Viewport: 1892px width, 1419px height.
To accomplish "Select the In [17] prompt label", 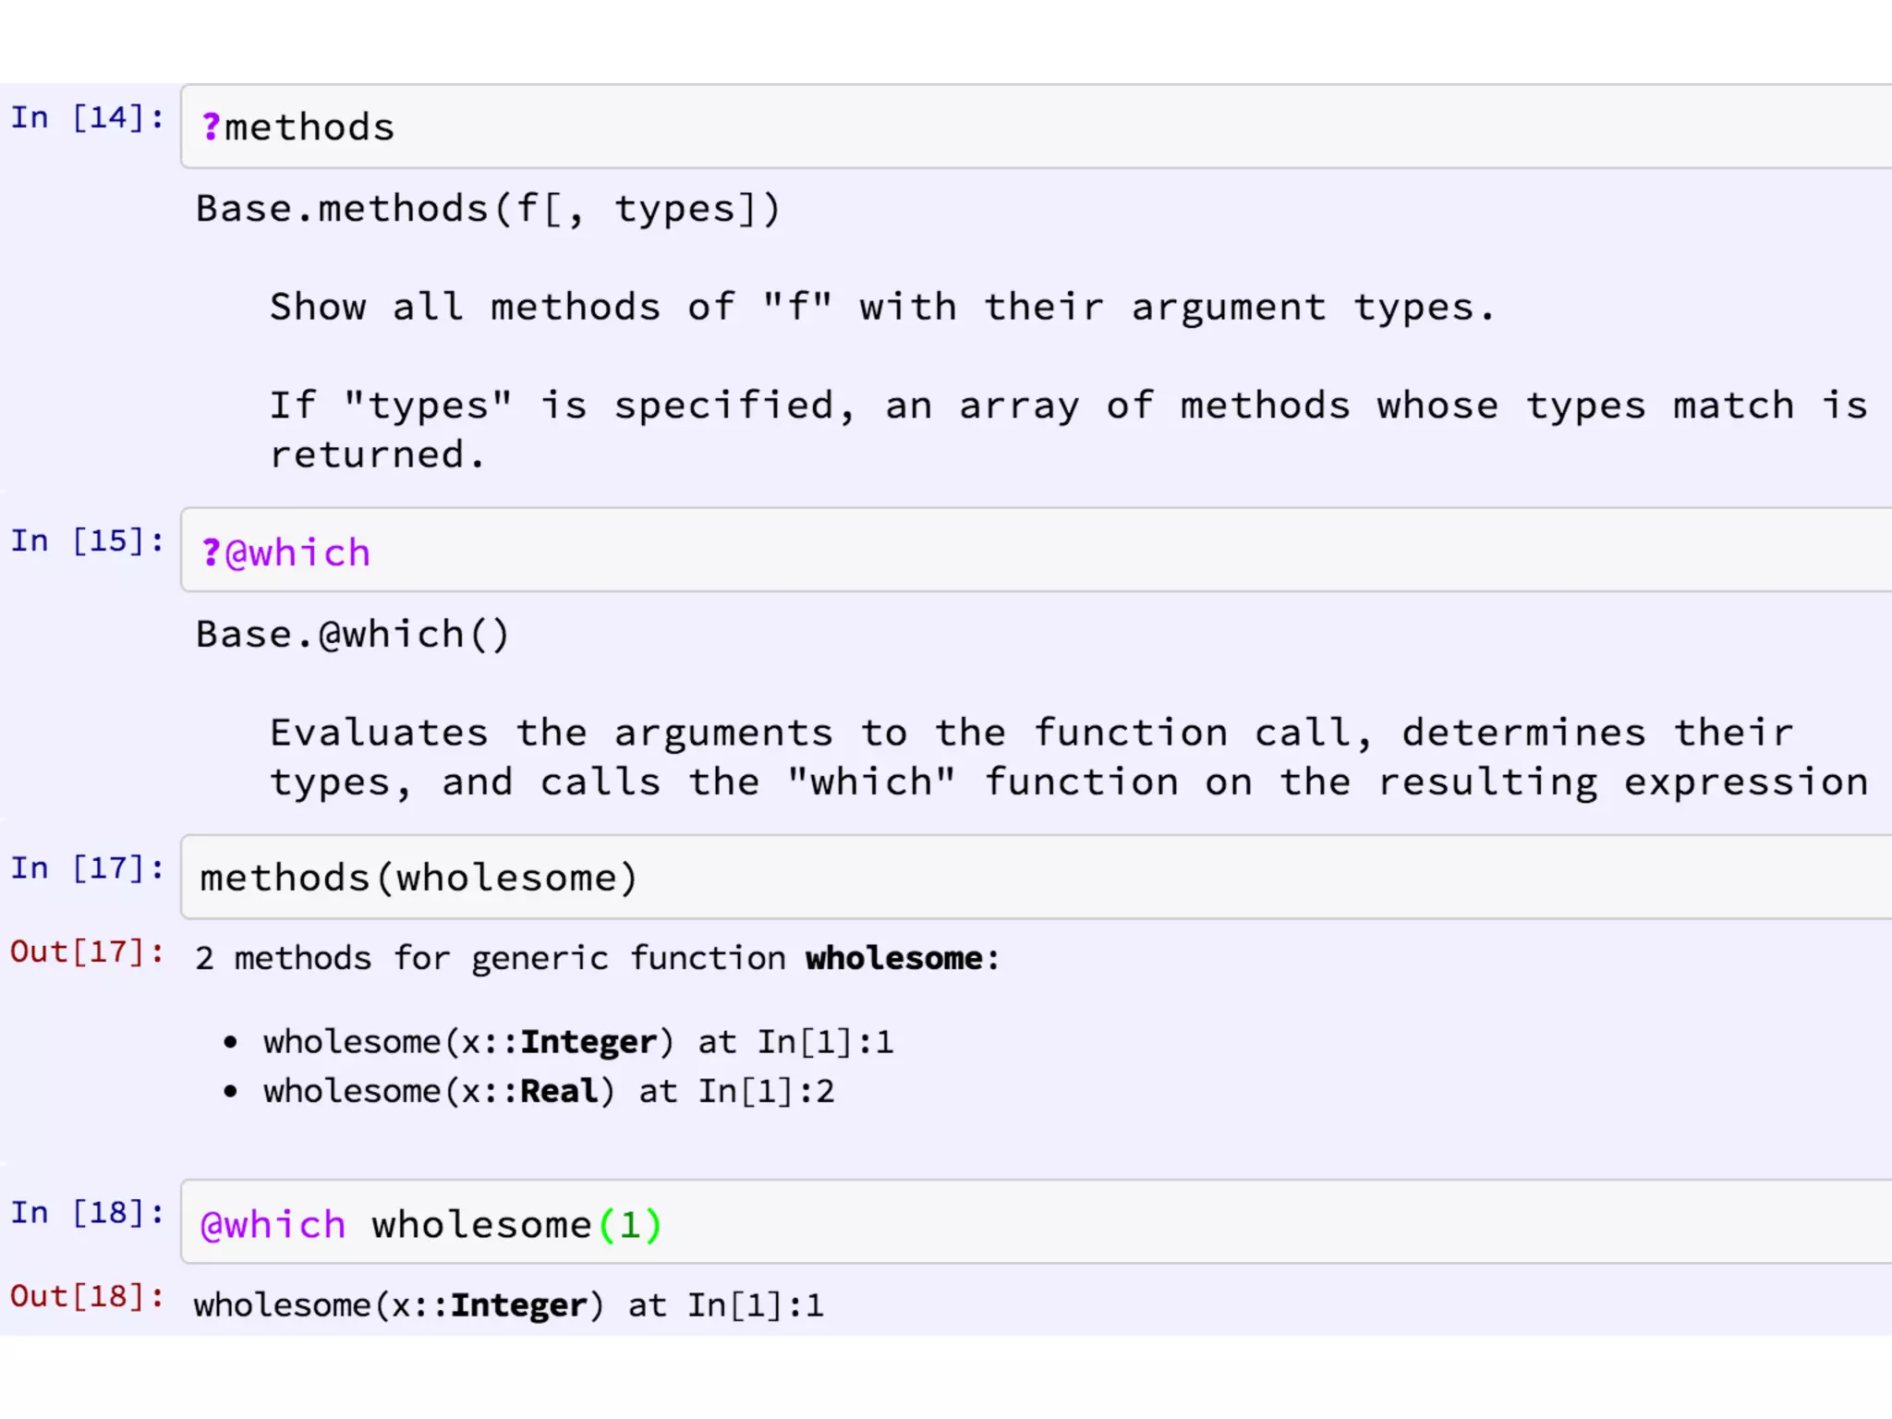I will pos(87,868).
